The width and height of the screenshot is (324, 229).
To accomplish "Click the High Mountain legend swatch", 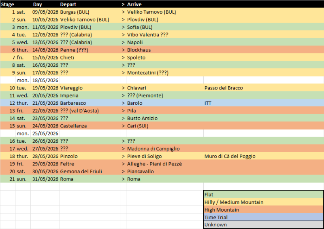I will click(263, 210).
